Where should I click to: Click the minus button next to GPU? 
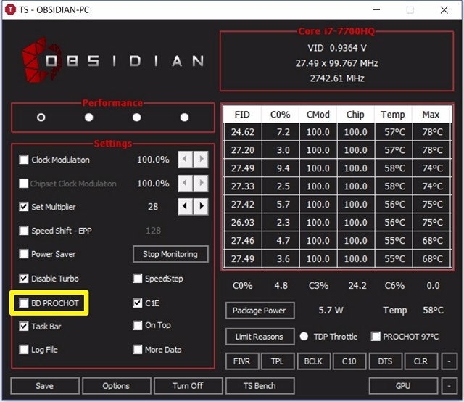point(449,386)
